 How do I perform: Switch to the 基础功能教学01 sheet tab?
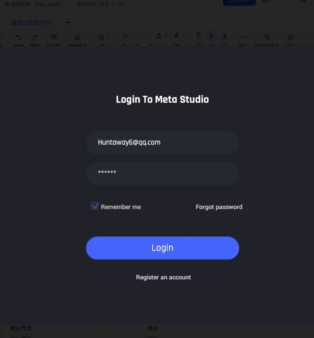tap(32, 23)
